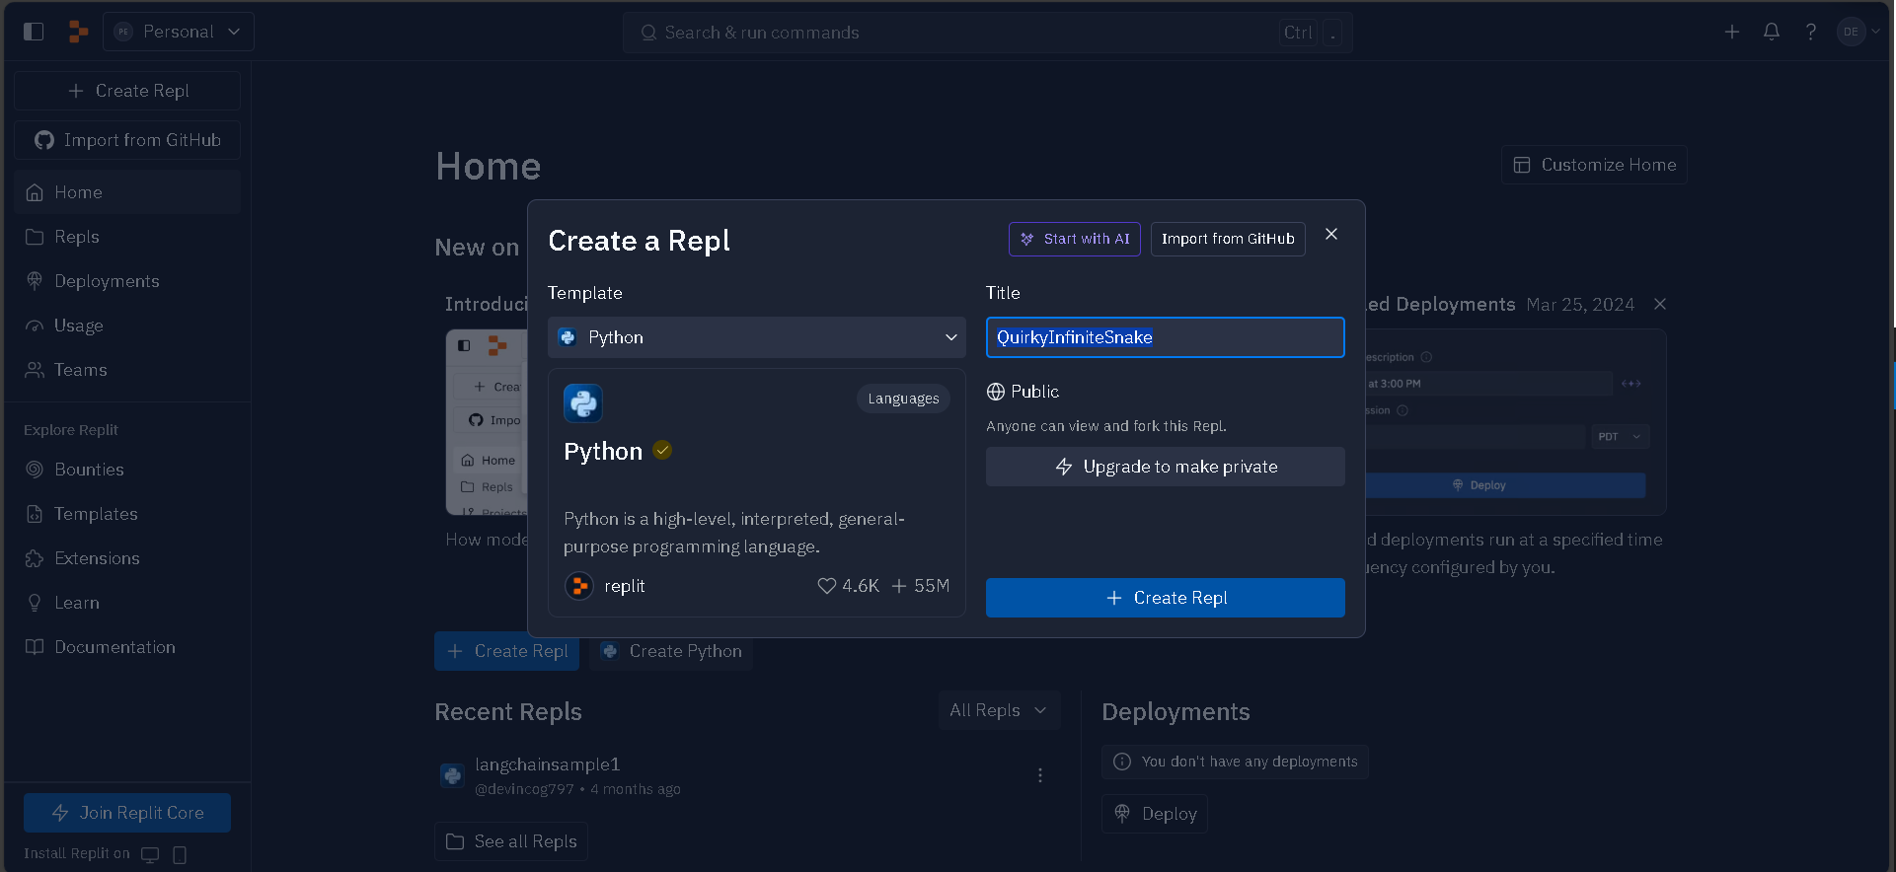Click Create Repl below the announcements
The height and width of the screenshot is (872, 1896).
tap(507, 651)
